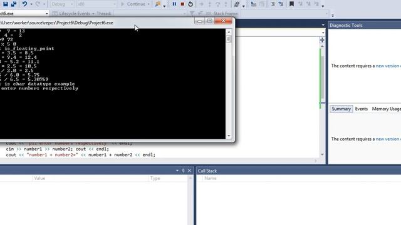Open the editor tab list dropdown arrow
401x225 pixels.
coord(323,25)
